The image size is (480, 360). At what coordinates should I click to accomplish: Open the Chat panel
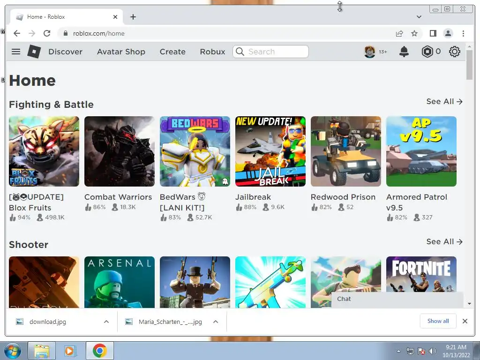coord(397,299)
